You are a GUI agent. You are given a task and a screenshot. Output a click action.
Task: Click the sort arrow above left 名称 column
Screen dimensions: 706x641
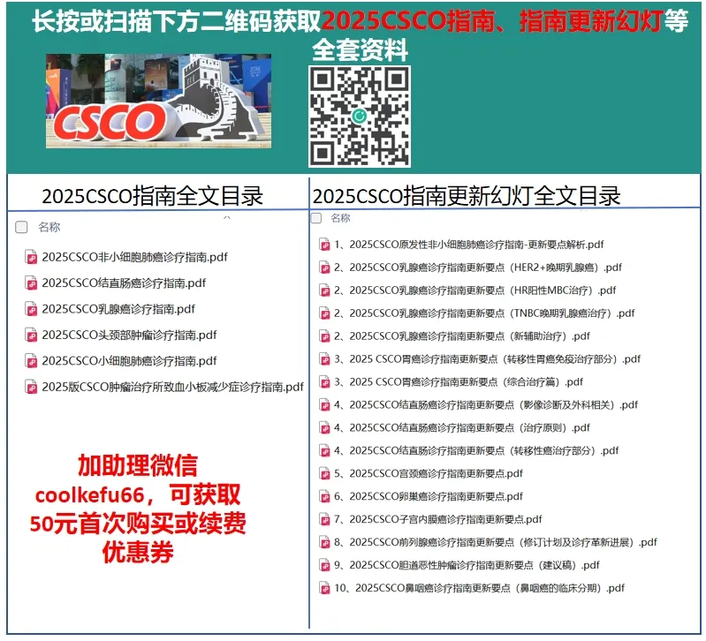(x=227, y=218)
